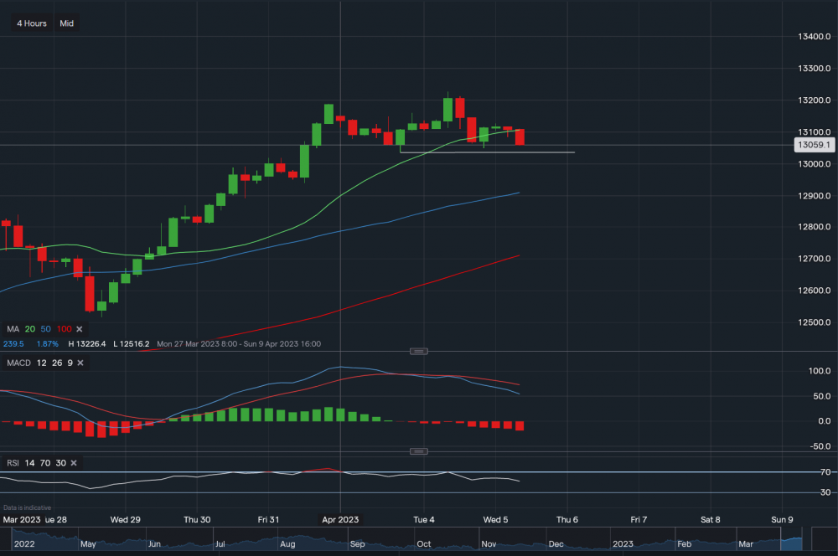This screenshot has height=556, width=838.
Task: Click the RSI period value 14
Action: [28, 462]
